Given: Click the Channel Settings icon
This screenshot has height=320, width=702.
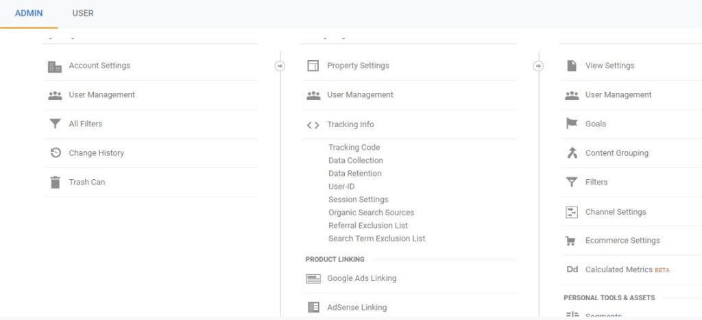Looking at the screenshot, I should click(x=572, y=212).
